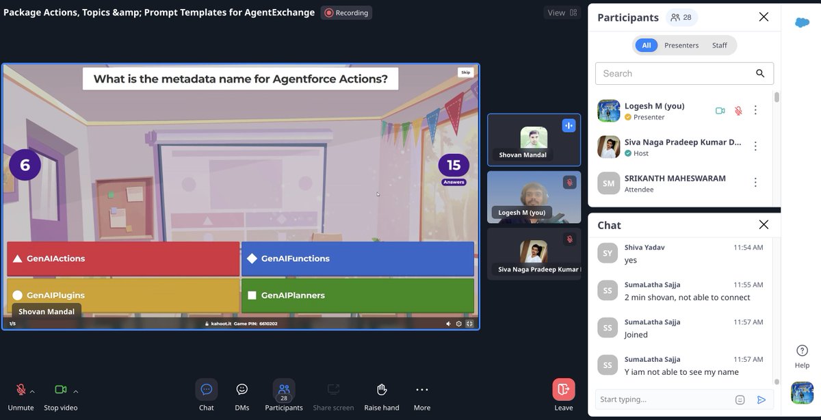Click the participants list scrollbar
Viewport: 821px width, 420px height.
(x=777, y=97)
